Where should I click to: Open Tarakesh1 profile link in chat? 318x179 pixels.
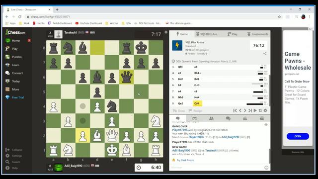[211, 151]
